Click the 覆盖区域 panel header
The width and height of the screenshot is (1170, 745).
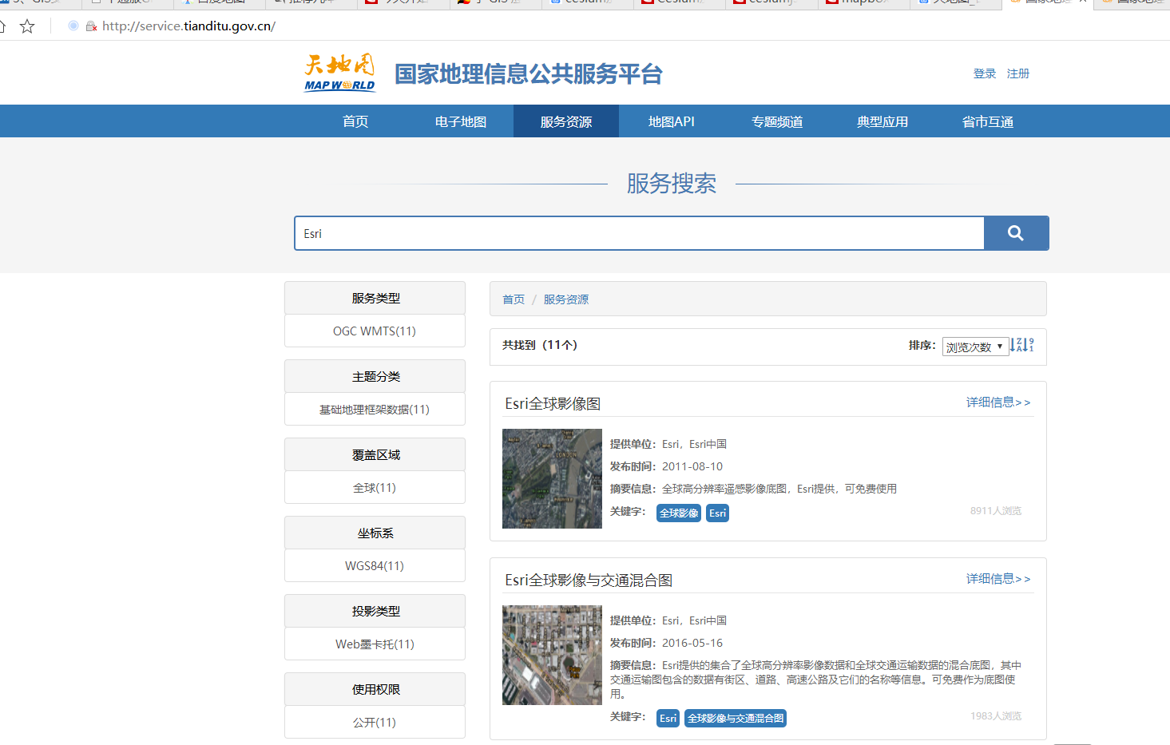[x=375, y=454]
